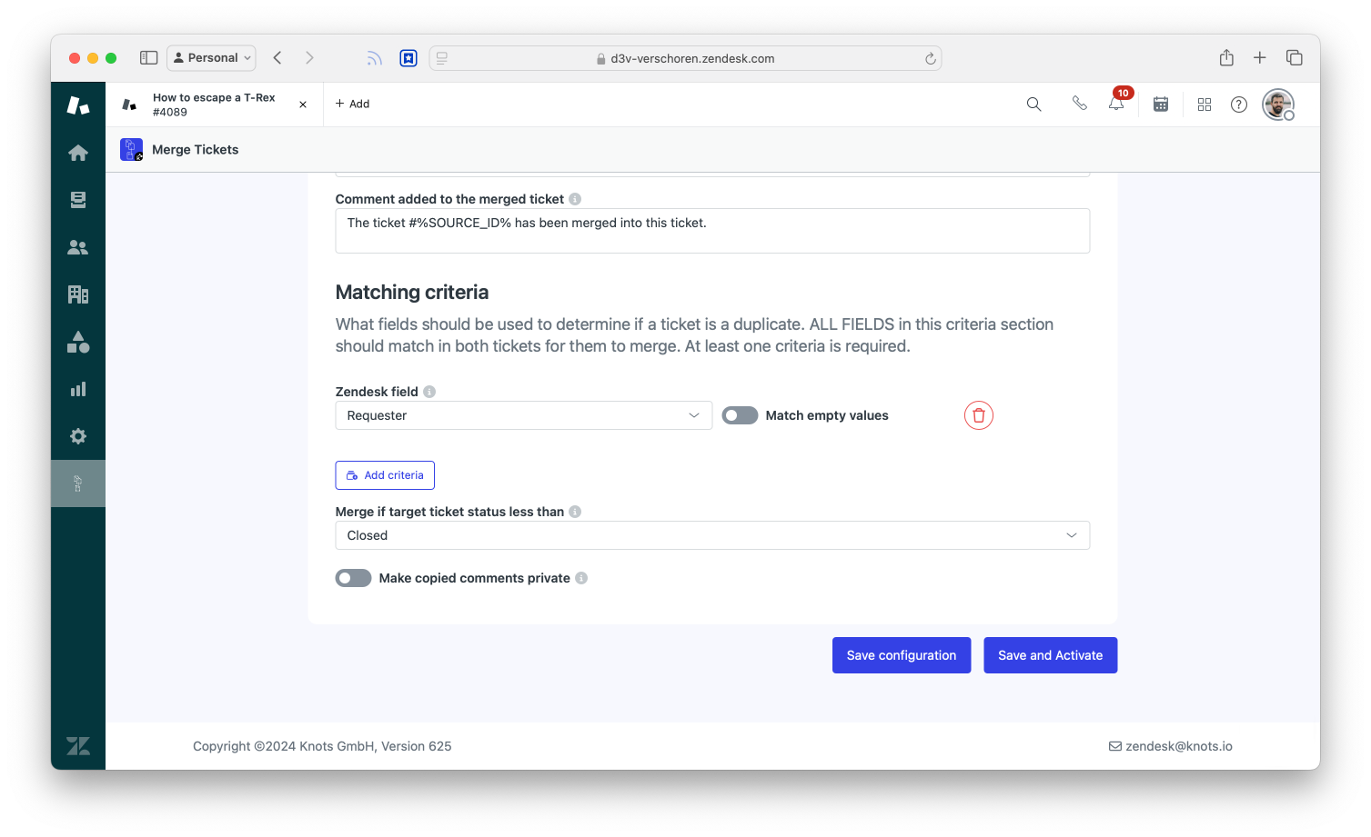The height and width of the screenshot is (837, 1371).
Task: Open the shapes icon in the sidebar
Action: (x=78, y=342)
